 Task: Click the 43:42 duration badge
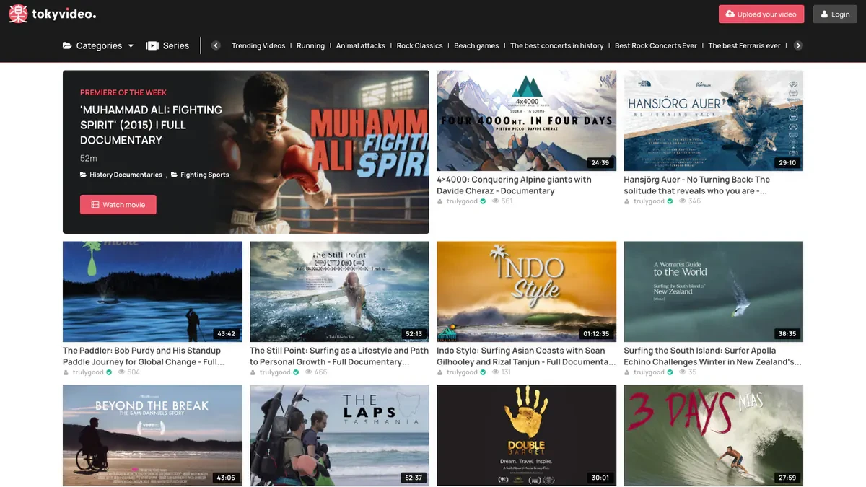pyautogui.click(x=226, y=334)
